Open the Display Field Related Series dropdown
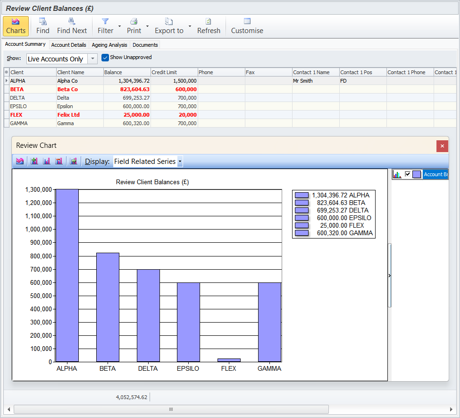Viewport: 460px width, 418px height. tap(179, 161)
